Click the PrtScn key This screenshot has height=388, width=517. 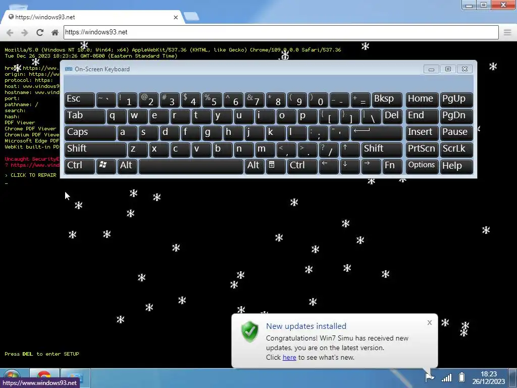[x=422, y=149]
